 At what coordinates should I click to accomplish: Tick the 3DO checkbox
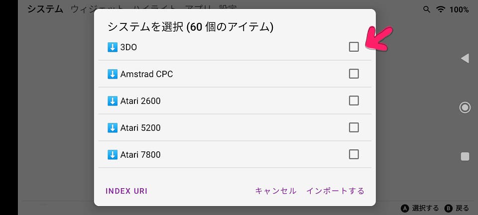pyautogui.click(x=354, y=47)
